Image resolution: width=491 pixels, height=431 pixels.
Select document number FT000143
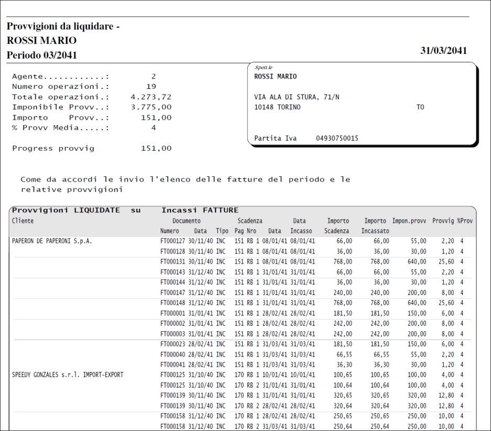[x=172, y=272]
